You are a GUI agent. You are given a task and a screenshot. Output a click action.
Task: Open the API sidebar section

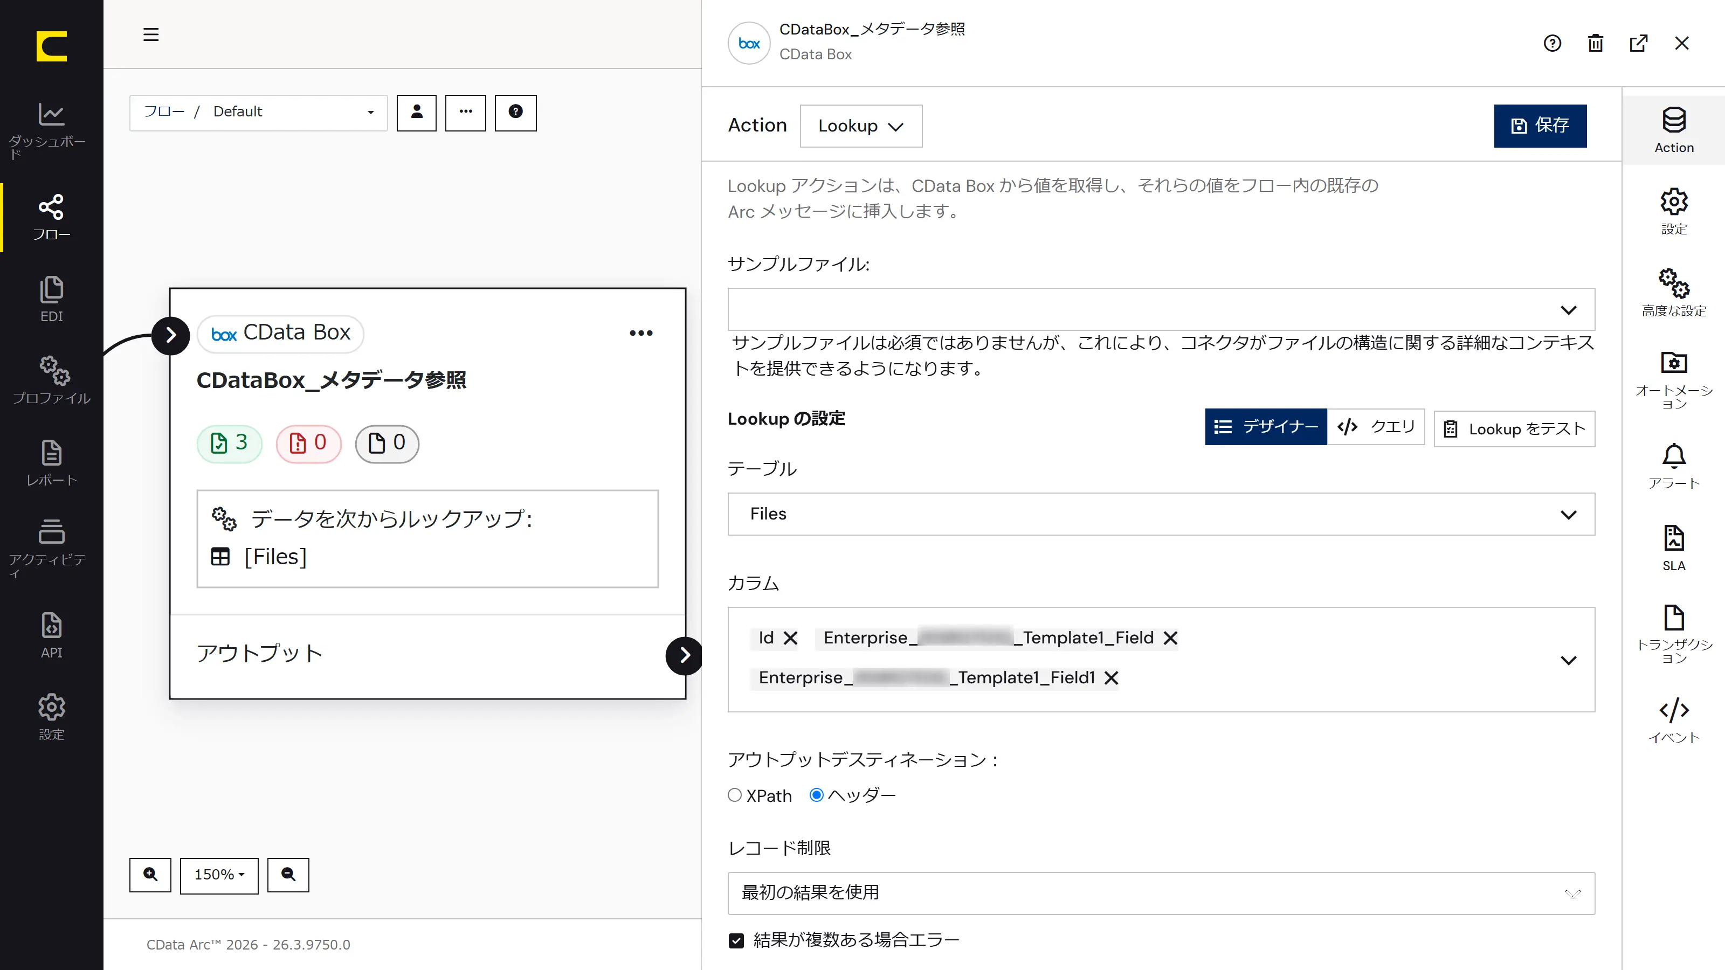coord(51,635)
